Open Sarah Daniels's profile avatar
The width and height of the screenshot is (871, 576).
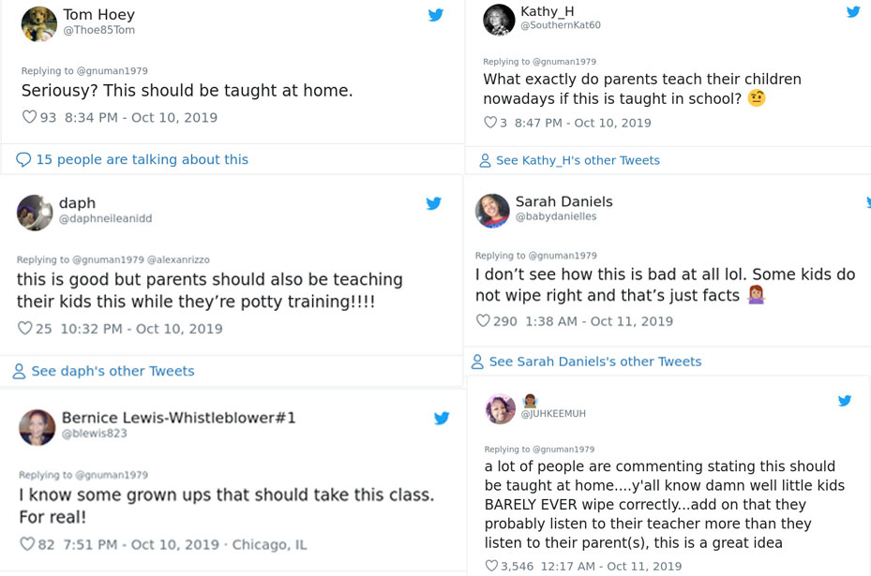(492, 211)
